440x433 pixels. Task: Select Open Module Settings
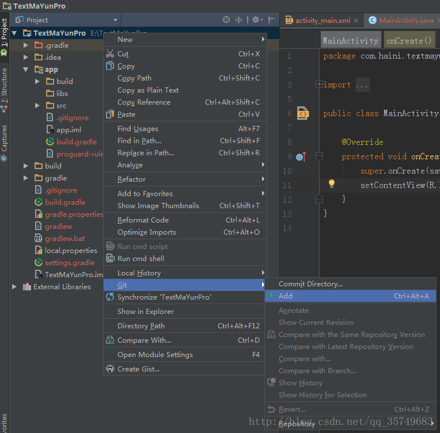[x=185, y=355]
